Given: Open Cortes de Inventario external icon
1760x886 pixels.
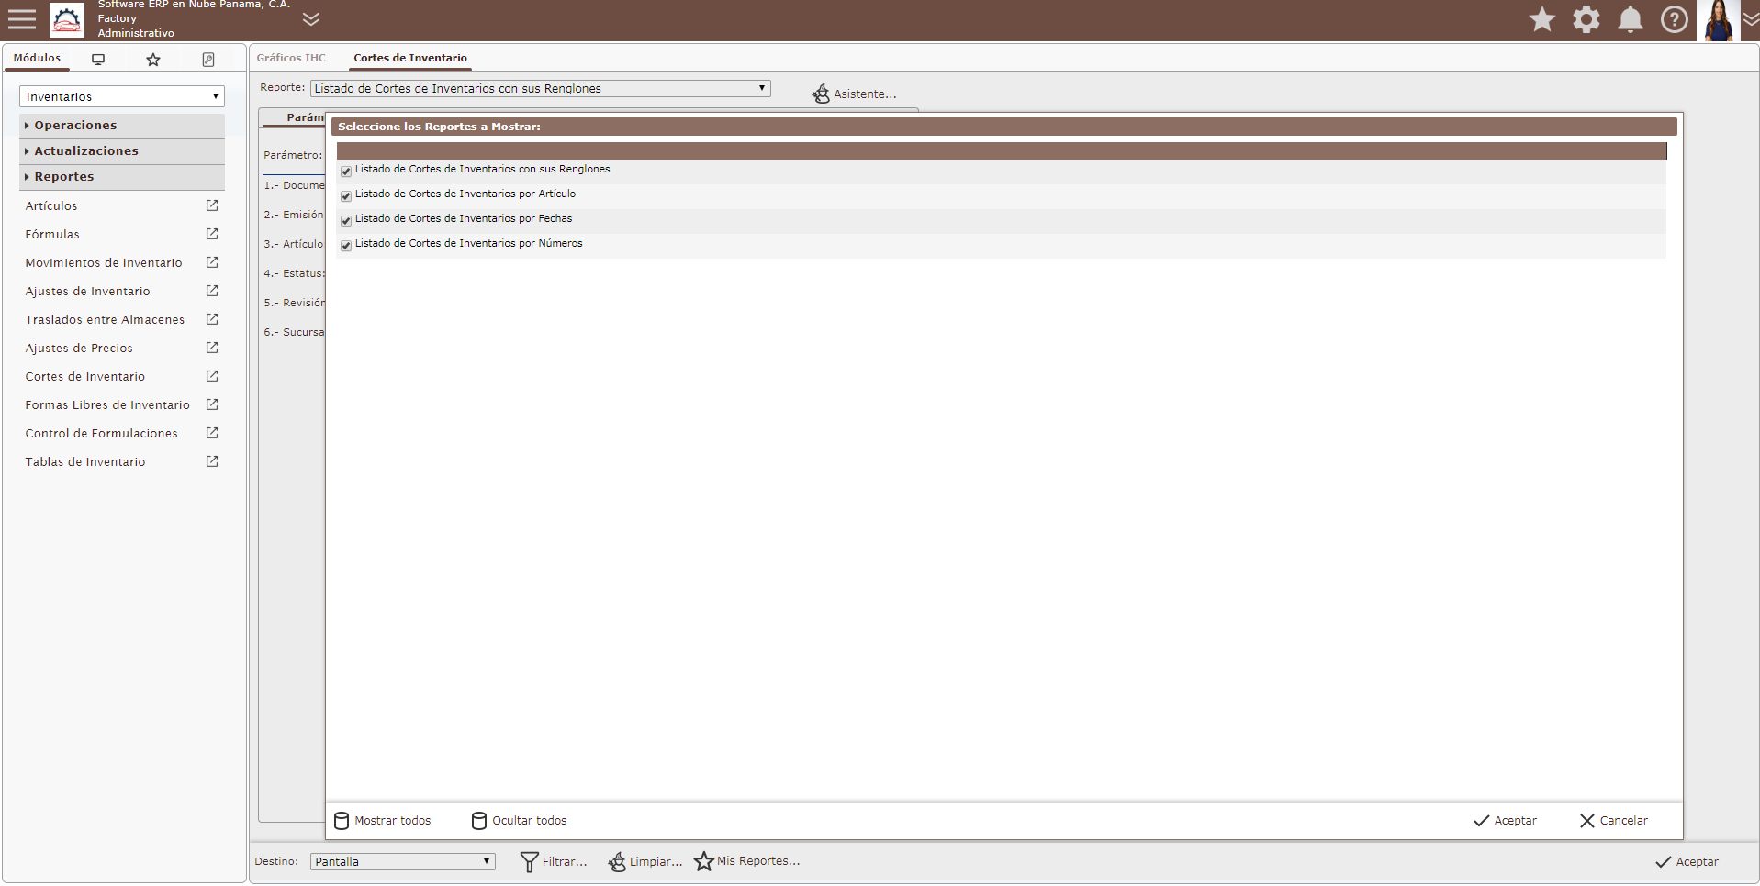Looking at the screenshot, I should coord(212,376).
